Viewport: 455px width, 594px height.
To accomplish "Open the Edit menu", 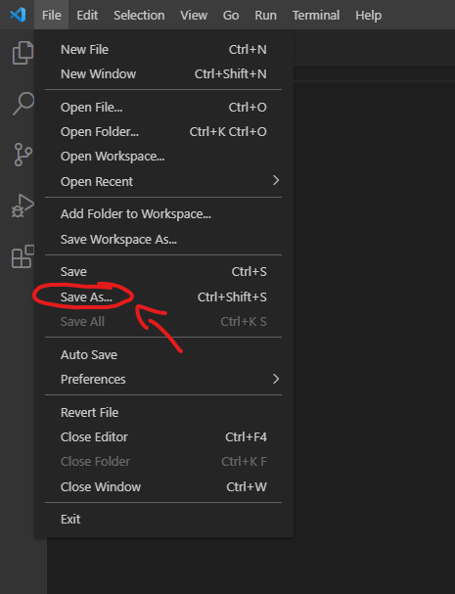I will tap(87, 15).
